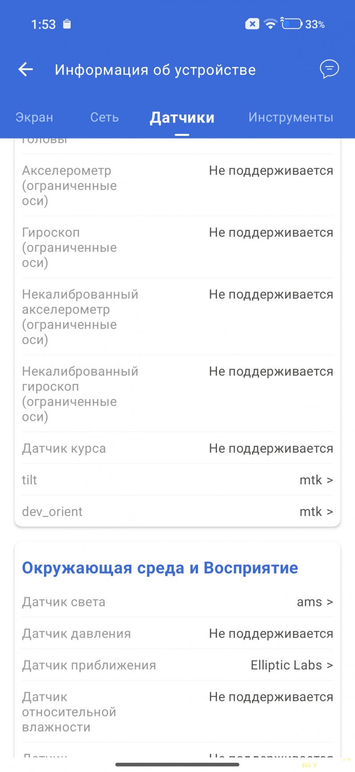Open Датчик света ams details

315,602
